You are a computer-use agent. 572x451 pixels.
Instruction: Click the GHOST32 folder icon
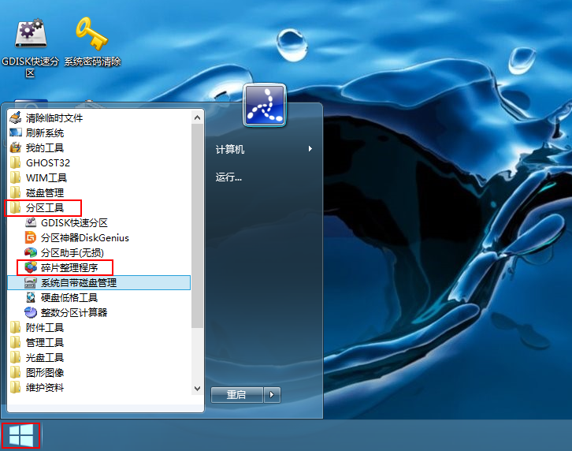15,162
